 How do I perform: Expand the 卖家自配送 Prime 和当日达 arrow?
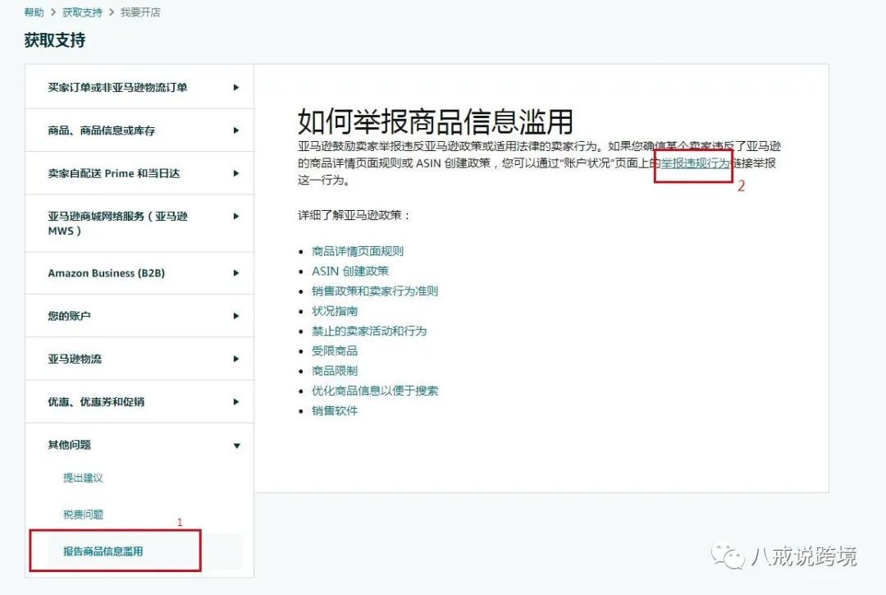coord(236,173)
